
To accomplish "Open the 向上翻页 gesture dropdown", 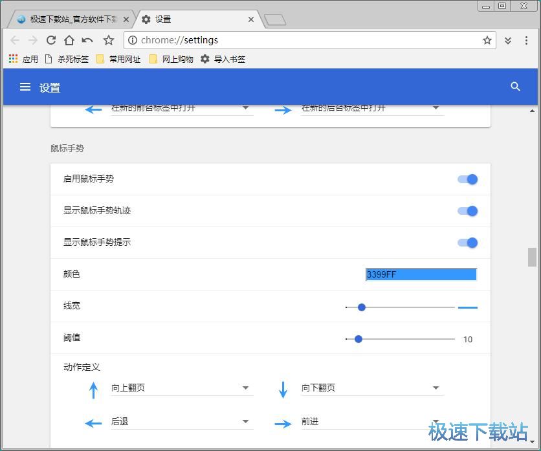I will (x=182, y=388).
